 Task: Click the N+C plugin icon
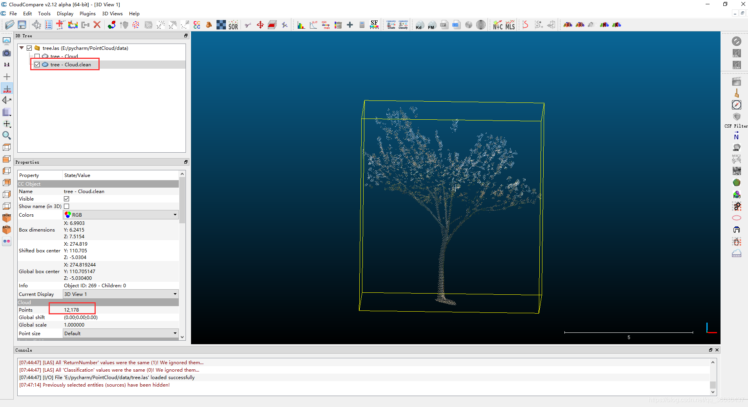tap(498, 25)
